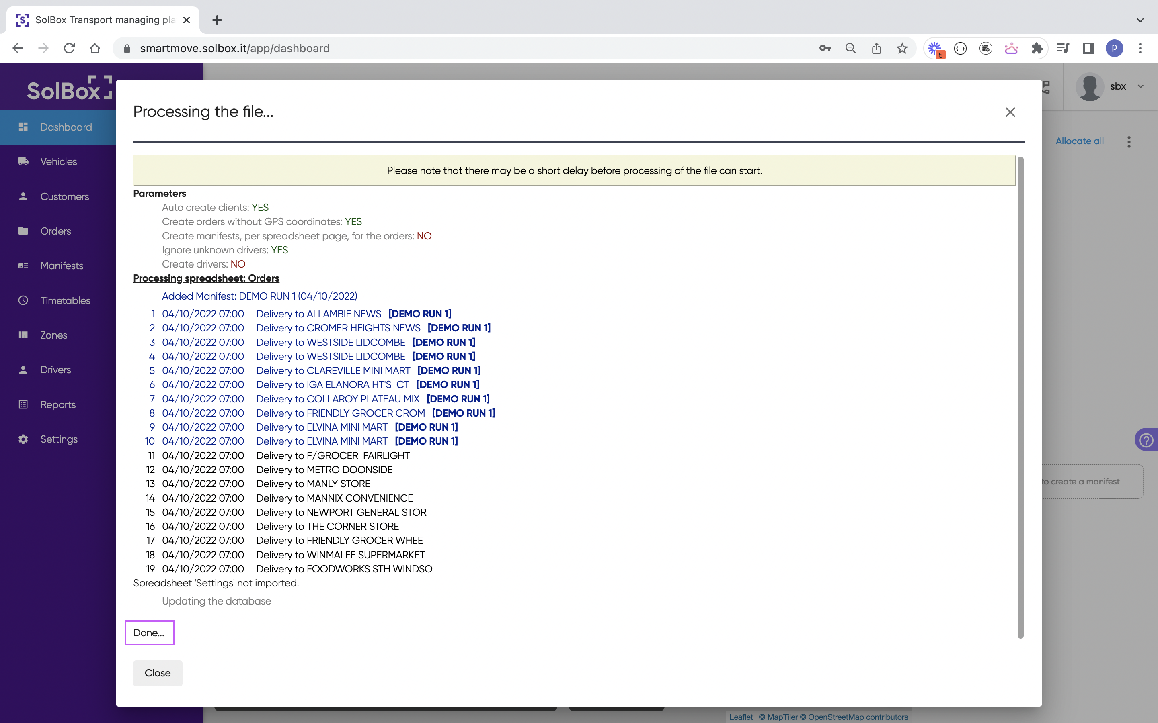Open the three-dot menu beside Allocate all
Image resolution: width=1158 pixels, height=723 pixels.
[x=1129, y=141]
